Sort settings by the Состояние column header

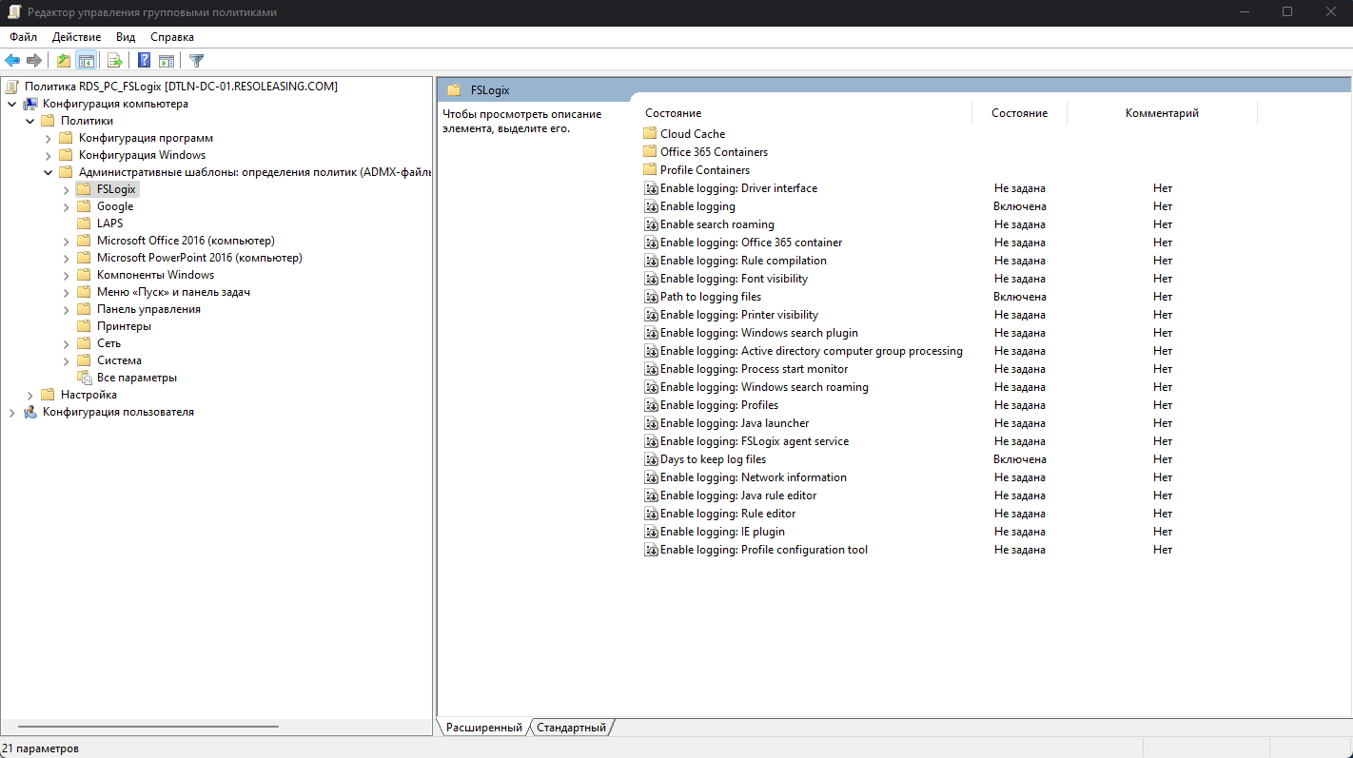(x=1018, y=112)
